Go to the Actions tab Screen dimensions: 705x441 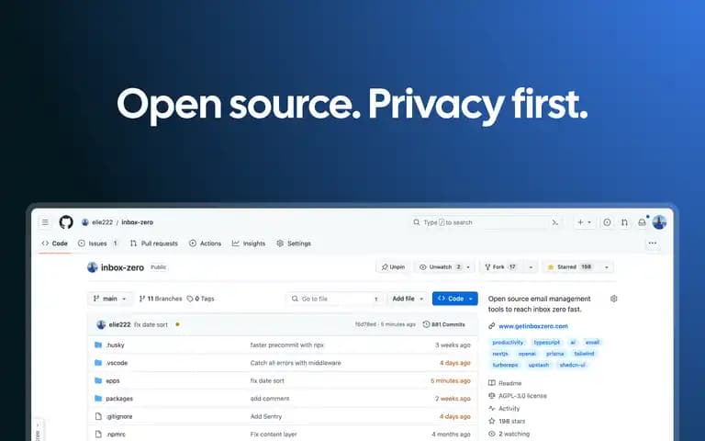[205, 243]
